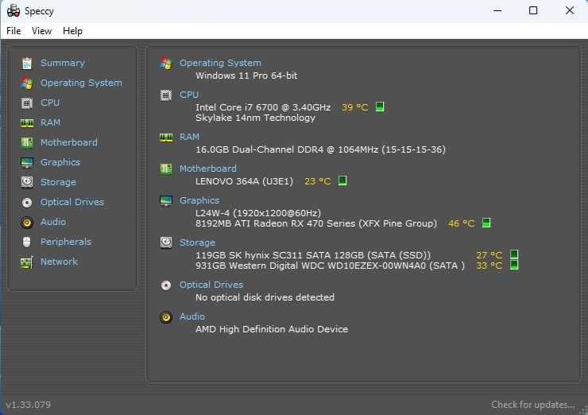Image resolution: width=588 pixels, height=415 pixels.
Task: Click the Storage heading link in the summary panel
Action: [197, 242]
